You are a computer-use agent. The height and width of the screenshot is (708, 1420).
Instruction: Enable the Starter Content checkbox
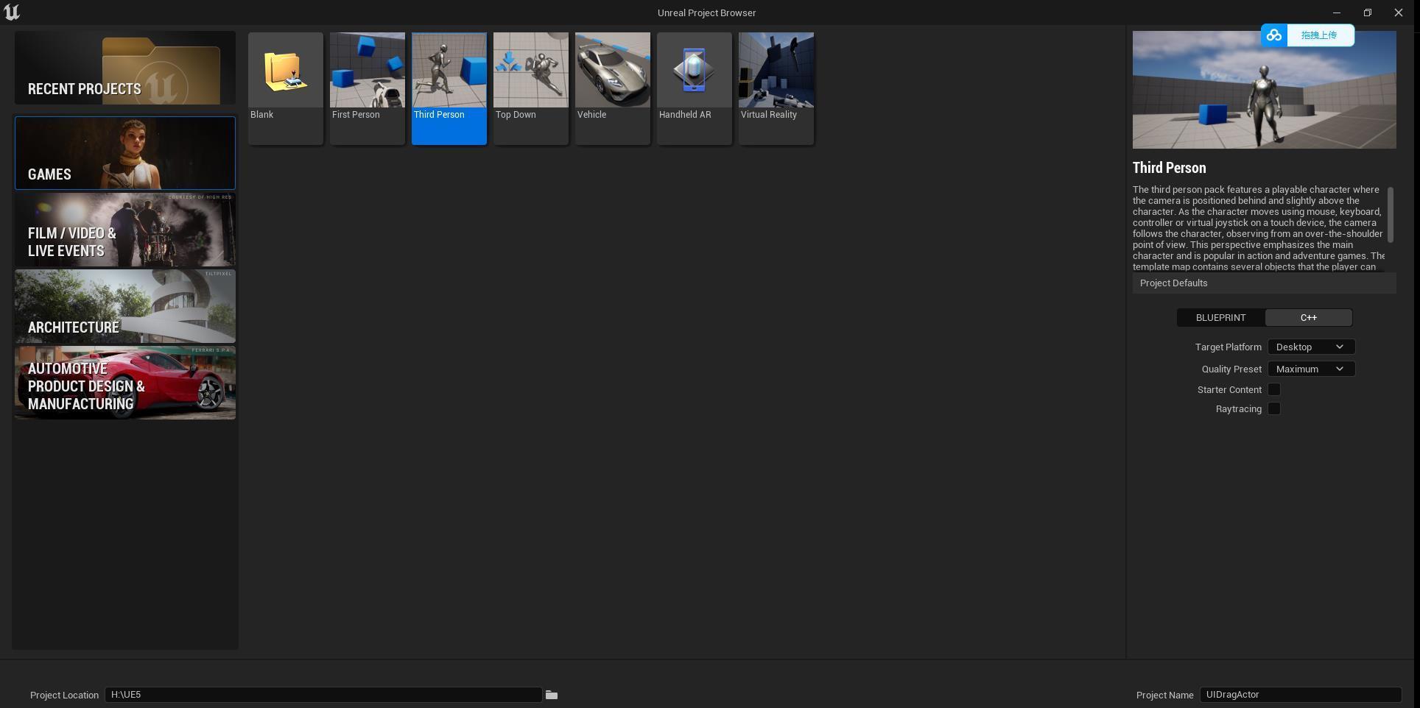(1273, 389)
